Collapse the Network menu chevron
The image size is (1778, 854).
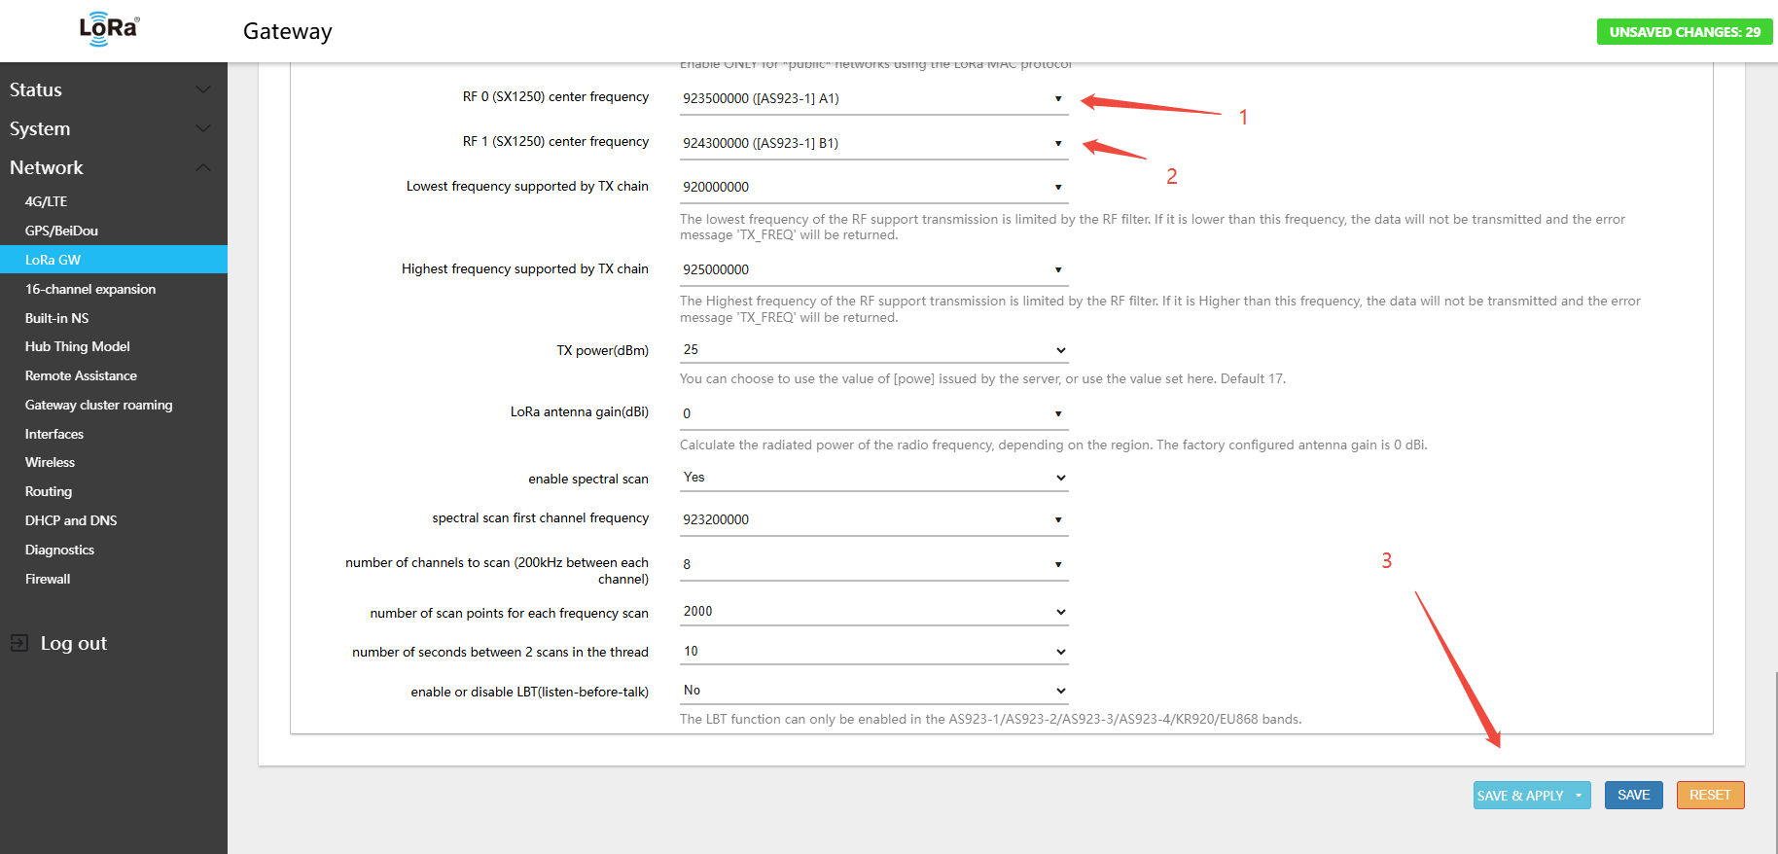click(203, 167)
